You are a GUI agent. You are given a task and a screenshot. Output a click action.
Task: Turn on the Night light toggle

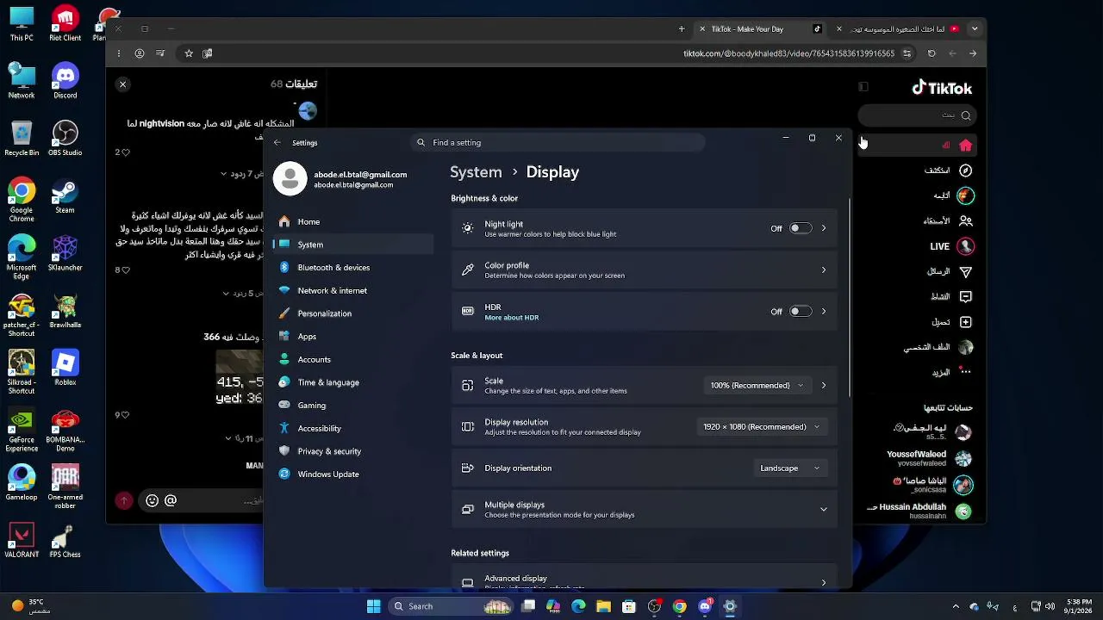(801, 228)
